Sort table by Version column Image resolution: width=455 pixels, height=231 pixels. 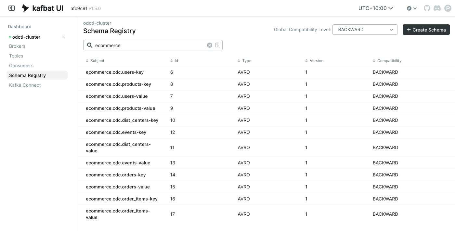[314, 61]
